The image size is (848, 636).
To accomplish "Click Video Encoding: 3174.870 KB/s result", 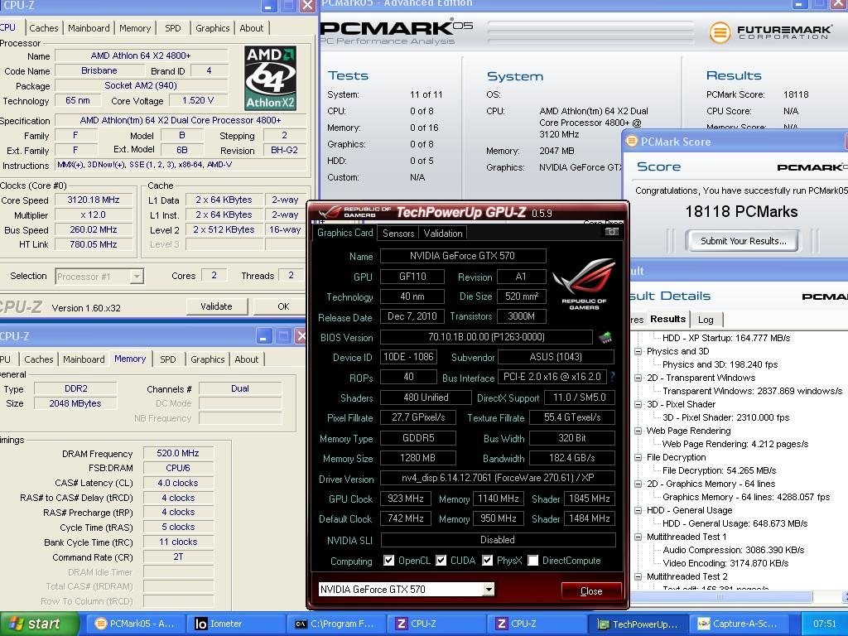I will (x=725, y=563).
